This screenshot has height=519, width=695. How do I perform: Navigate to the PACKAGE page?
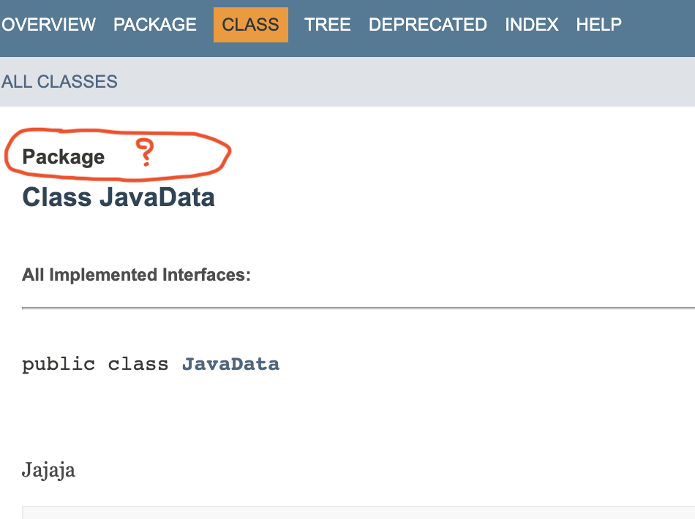(154, 24)
